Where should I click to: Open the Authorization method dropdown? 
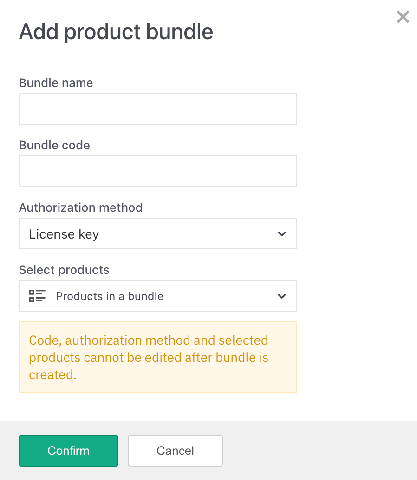point(157,234)
